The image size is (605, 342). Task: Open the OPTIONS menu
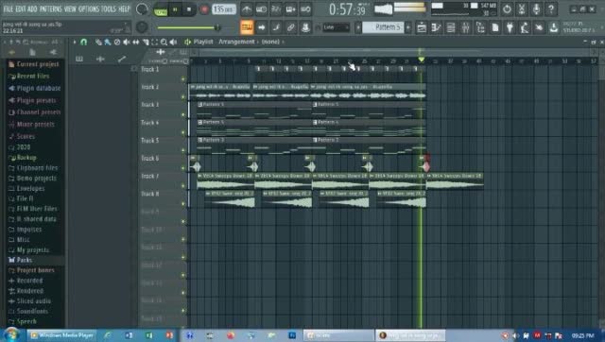[x=89, y=9]
